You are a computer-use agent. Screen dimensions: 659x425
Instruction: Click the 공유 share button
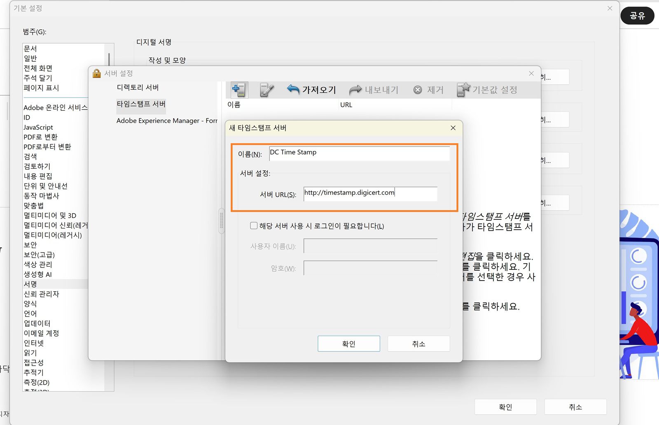637,16
